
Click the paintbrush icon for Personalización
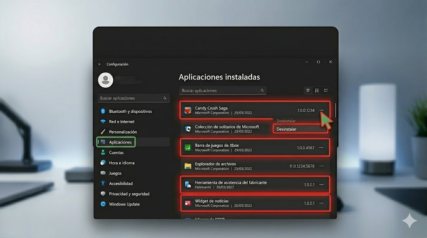click(103, 132)
